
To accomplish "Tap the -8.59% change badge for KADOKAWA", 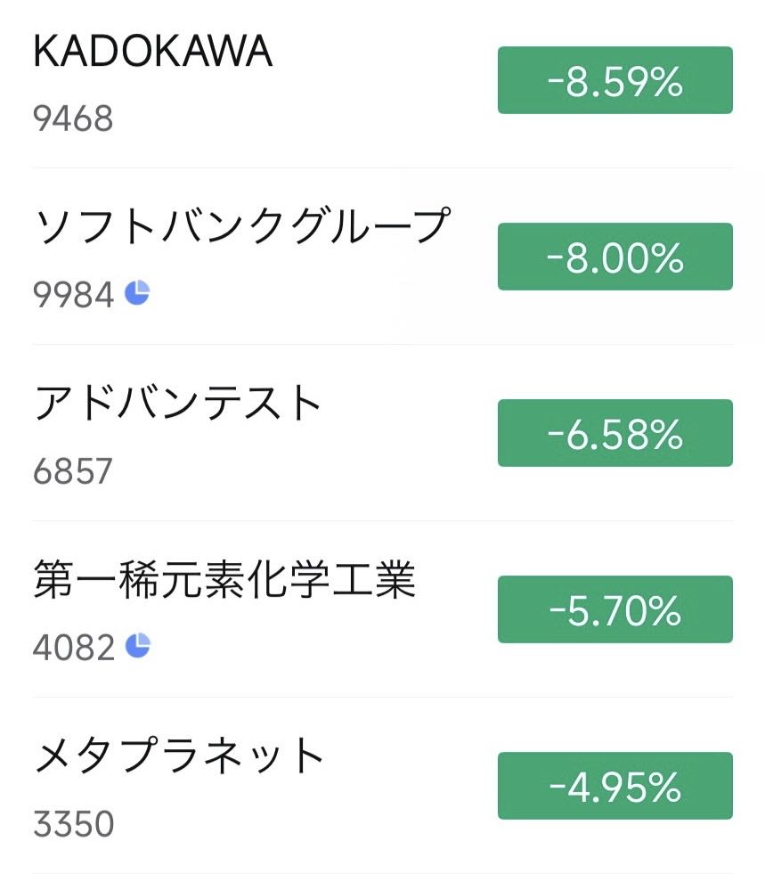I will click(614, 81).
